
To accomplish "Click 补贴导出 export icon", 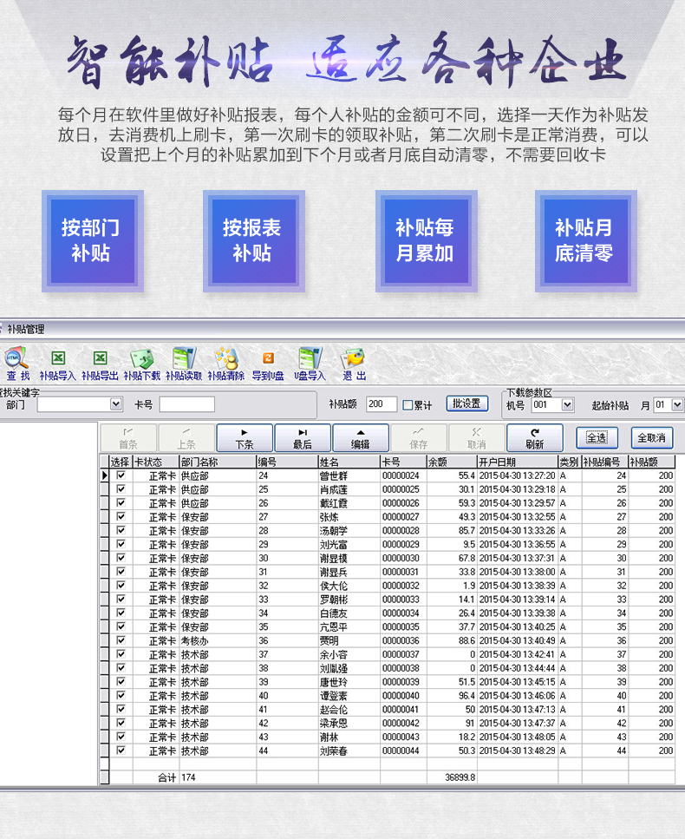I will pos(100,364).
